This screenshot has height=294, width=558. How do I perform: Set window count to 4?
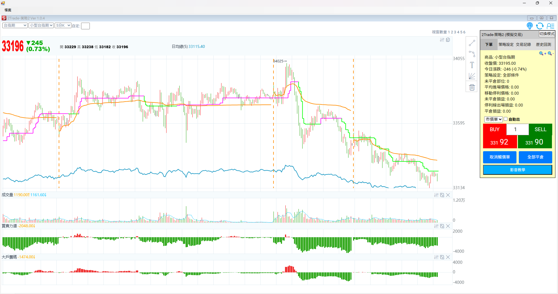pos(458,32)
